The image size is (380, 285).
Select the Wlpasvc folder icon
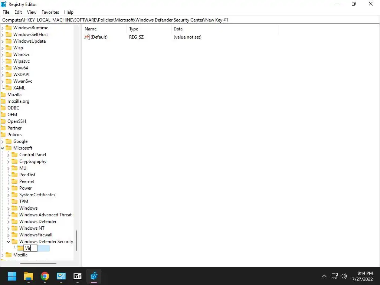pos(9,61)
